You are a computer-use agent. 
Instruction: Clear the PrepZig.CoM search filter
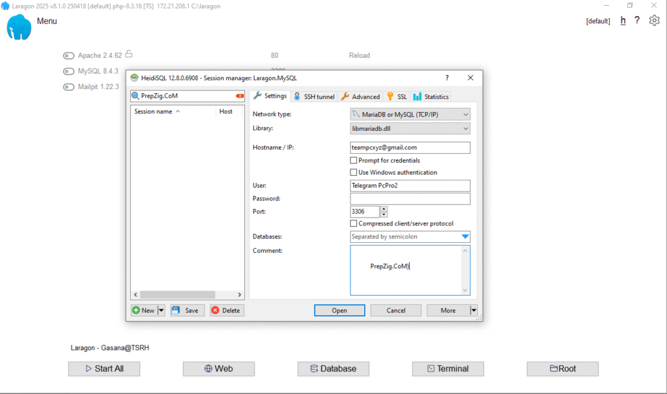click(x=239, y=95)
